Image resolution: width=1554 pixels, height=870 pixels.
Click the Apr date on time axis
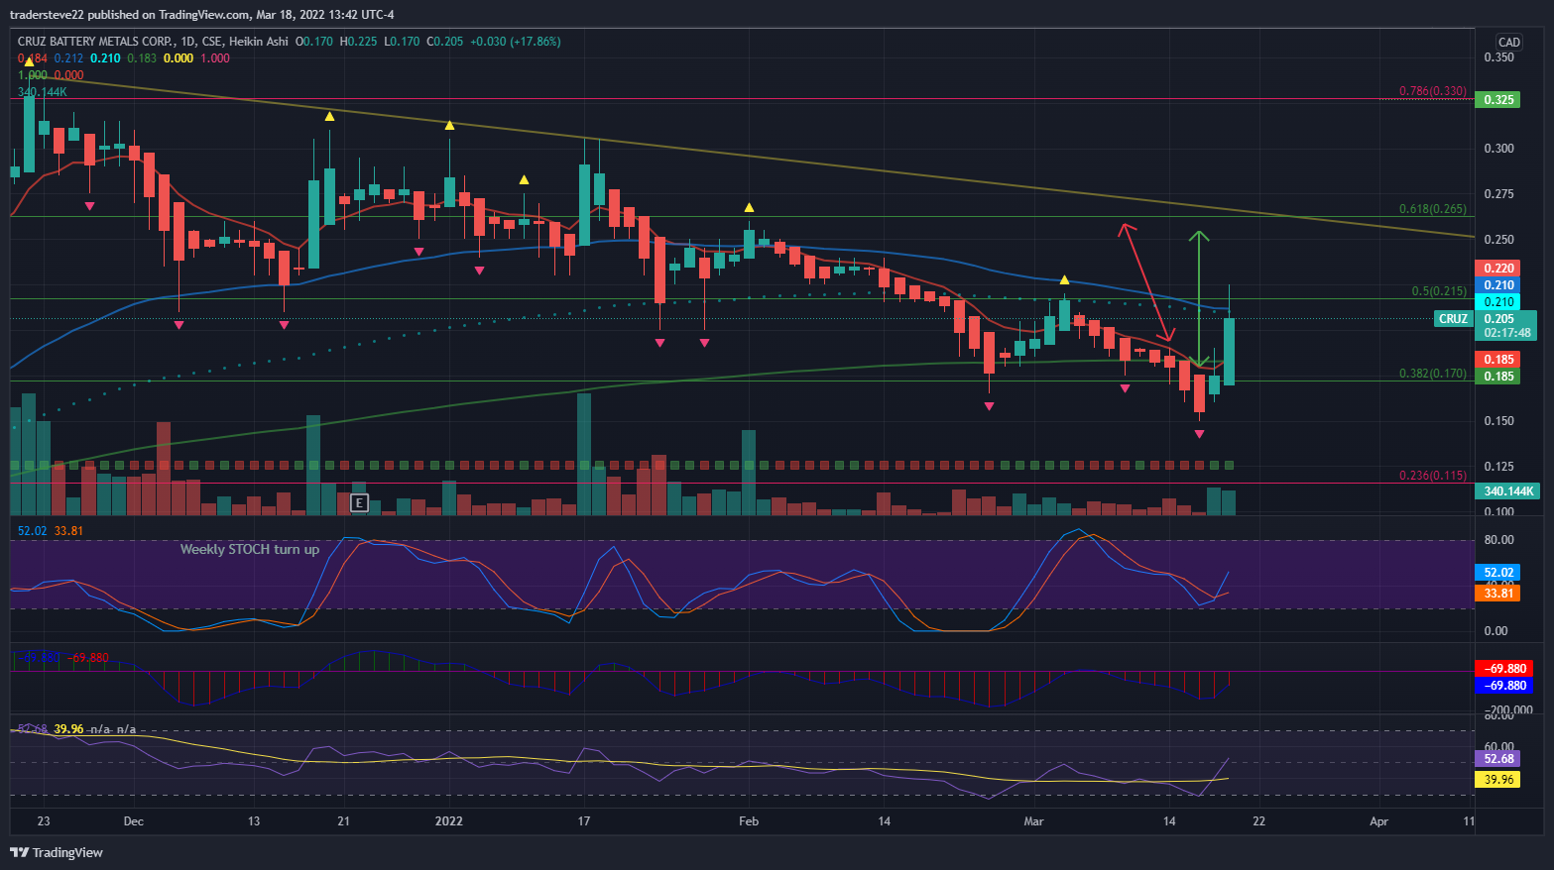(1378, 821)
